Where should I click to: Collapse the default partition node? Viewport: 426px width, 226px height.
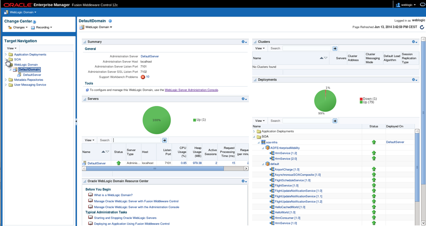click(263, 164)
